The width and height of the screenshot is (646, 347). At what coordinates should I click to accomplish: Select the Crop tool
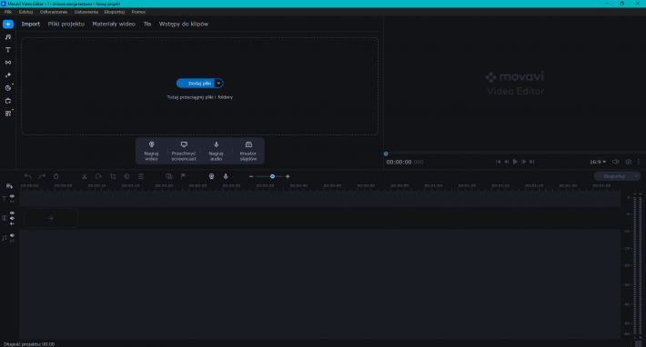pos(113,176)
